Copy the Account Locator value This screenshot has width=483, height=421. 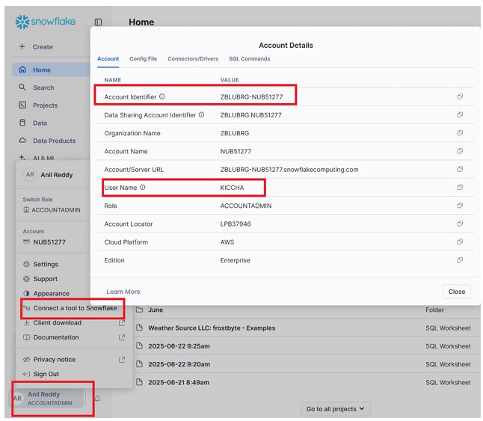coord(460,224)
